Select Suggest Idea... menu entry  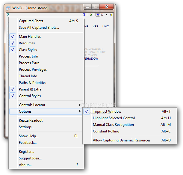pyautogui.click(x=46, y=158)
